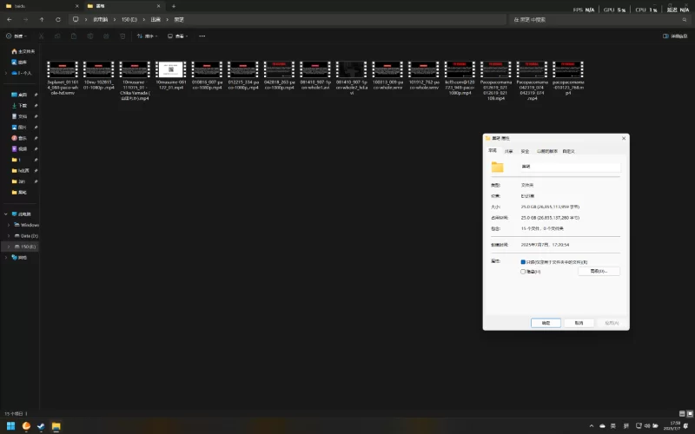The height and width of the screenshot is (434, 695).
Task: Select Data (D:) in navigation tree
Action: [26, 235]
